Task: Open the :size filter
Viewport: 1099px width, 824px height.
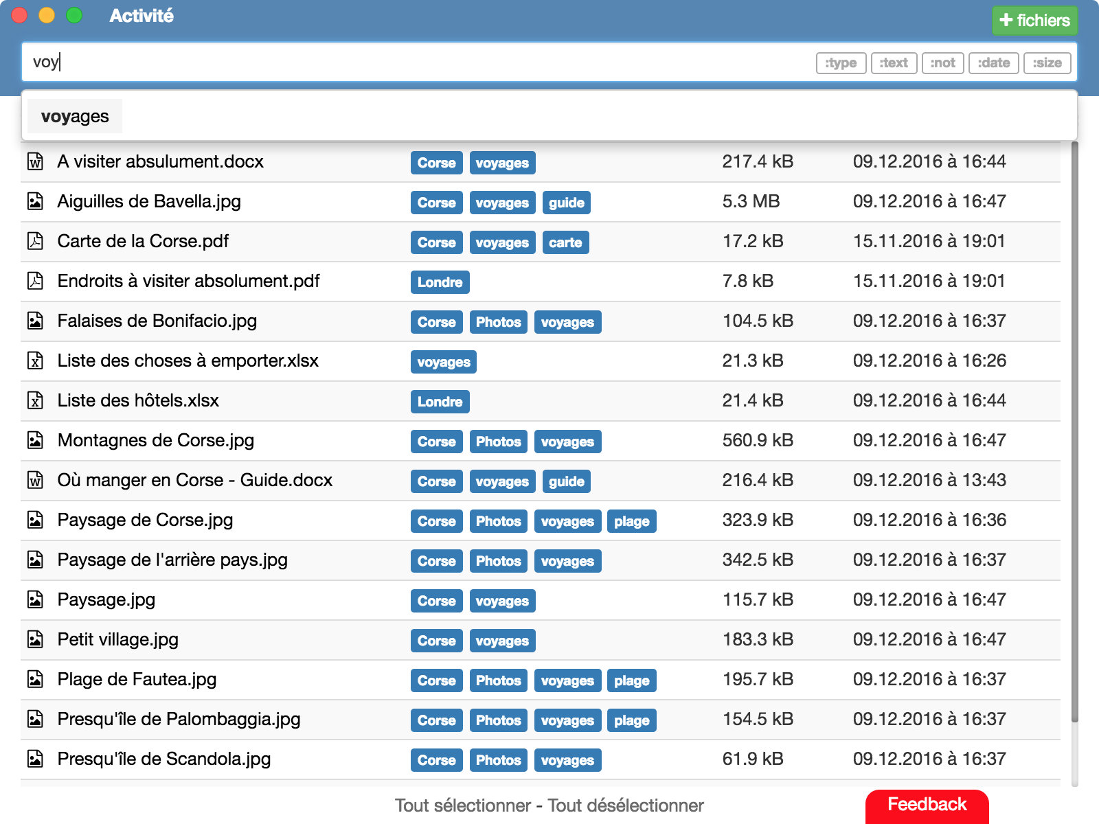Action: [x=1047, y=62]
